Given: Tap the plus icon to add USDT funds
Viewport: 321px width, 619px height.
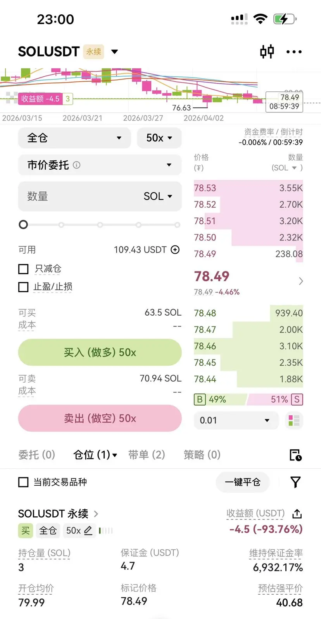Looking at the screenshot, I should point(175,250).
